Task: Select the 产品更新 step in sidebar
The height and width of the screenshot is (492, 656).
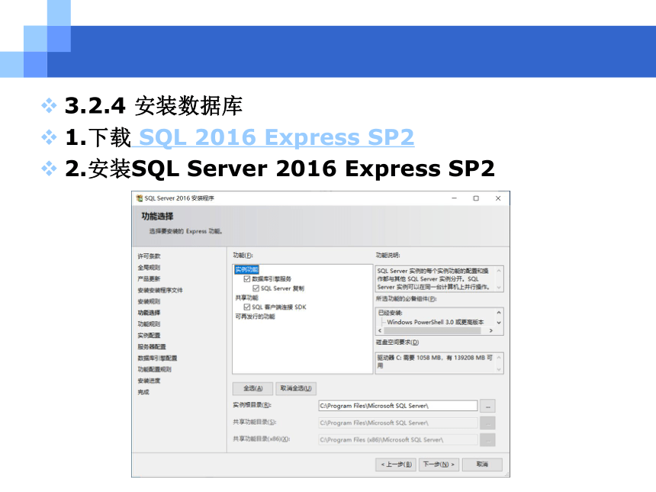Action: [x=149, y=278]
